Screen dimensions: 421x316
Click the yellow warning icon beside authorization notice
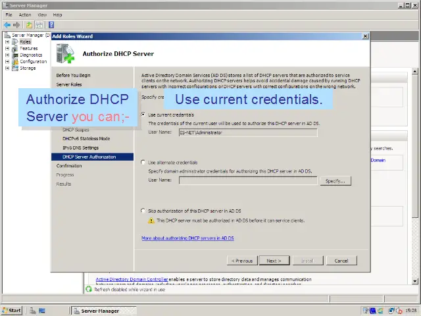(x=151, y=221)
